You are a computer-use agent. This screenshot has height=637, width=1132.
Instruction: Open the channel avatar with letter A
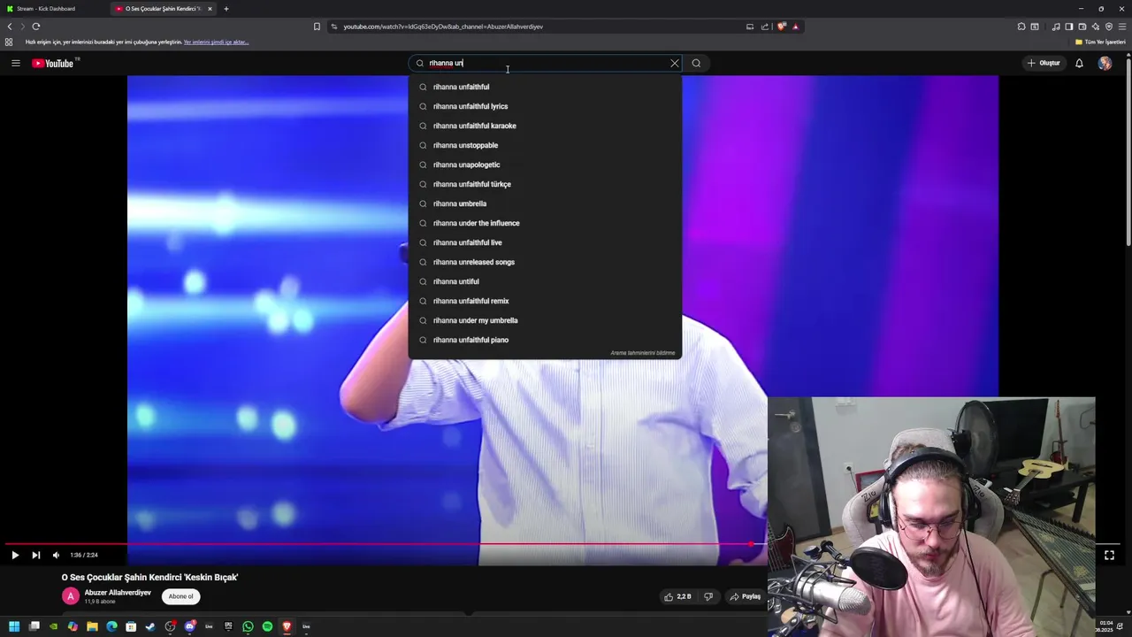[70, 596]
